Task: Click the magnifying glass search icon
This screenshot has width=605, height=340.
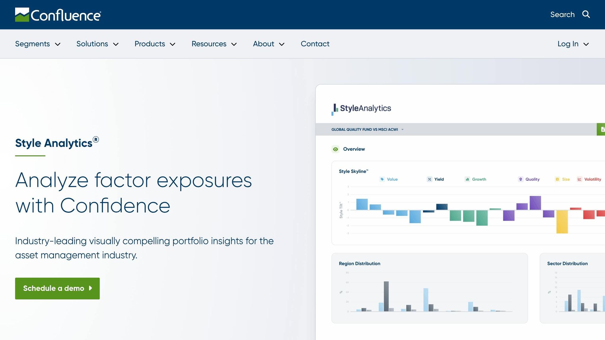Action: (586, 14)
